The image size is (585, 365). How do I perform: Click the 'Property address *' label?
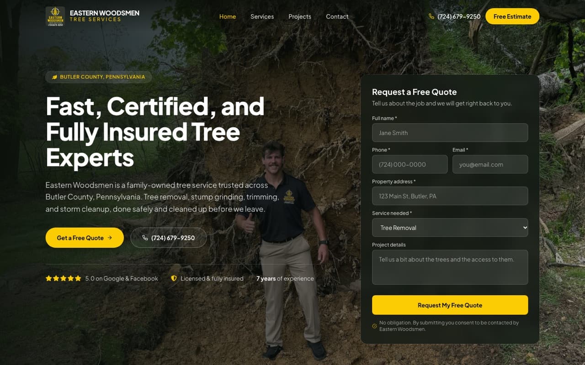click(x=394, y=182)
